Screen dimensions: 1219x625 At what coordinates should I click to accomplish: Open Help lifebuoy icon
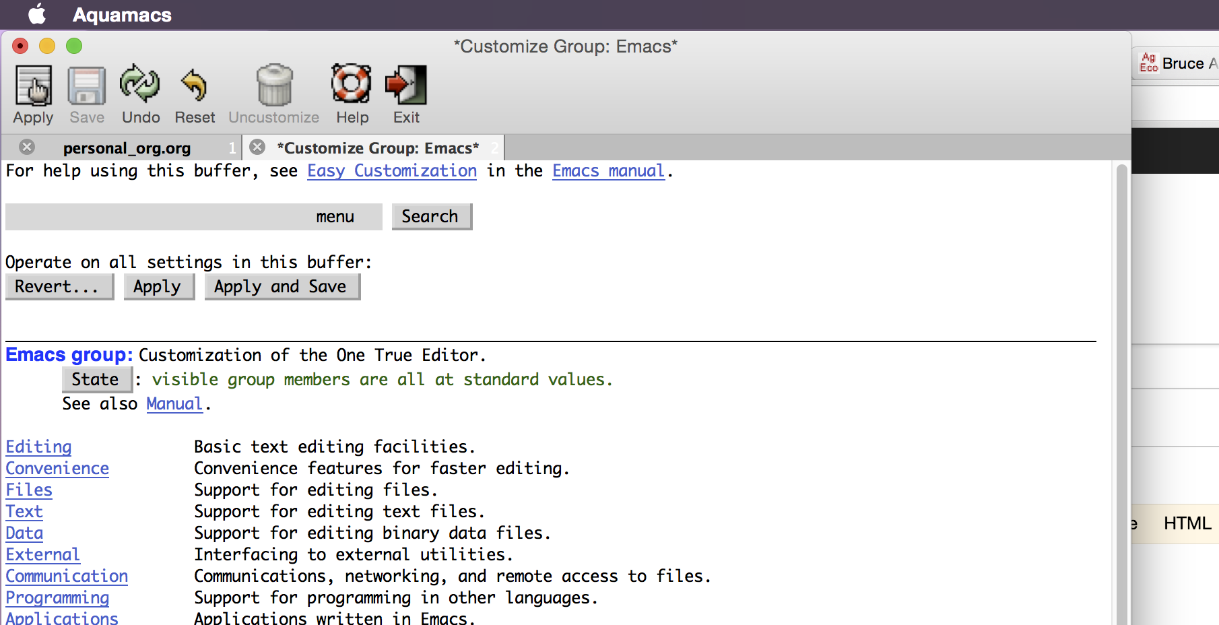tap(352, 84)
